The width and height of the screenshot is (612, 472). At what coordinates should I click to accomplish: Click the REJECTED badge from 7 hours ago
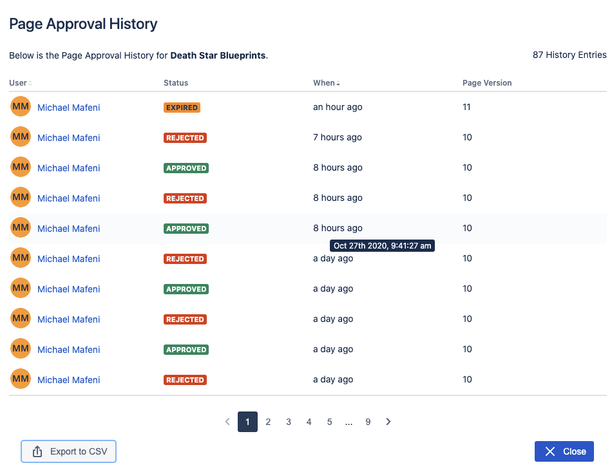point(185,138)
